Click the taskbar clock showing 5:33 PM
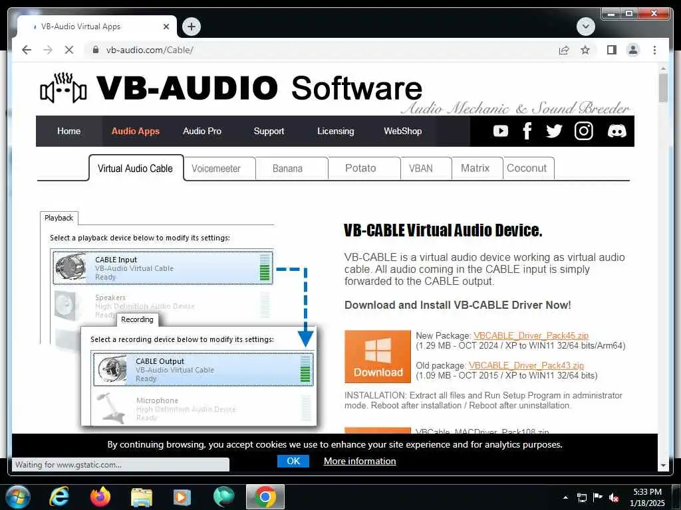The image size is (681, 510). point(646,497)
